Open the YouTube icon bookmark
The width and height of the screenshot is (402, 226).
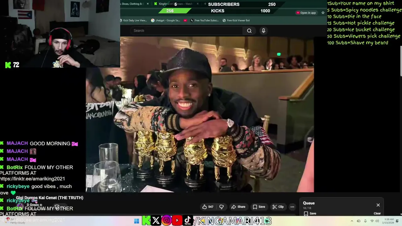click(x=185, y=20)
